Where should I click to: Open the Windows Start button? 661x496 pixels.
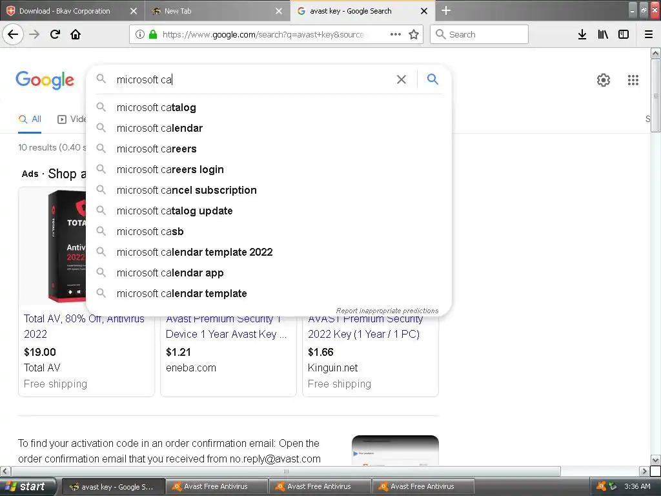point(28,486)
